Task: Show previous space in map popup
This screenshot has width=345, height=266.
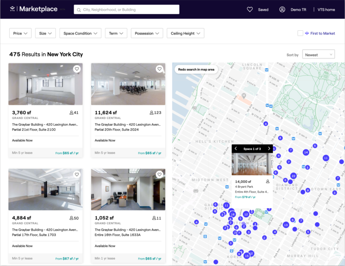Action: click(x=236, y=149)
